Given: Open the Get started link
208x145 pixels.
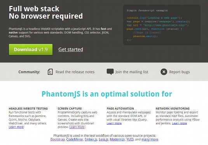Looking at the screenshot, I should tap(71, 50).
